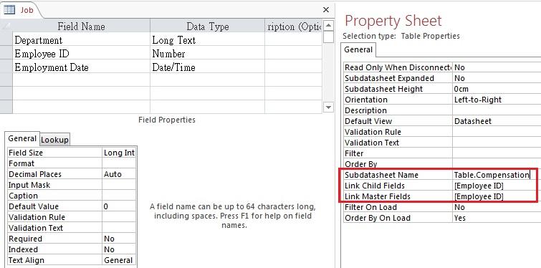Click the Required property value No
541x268 pixels.
click(119, 239)
